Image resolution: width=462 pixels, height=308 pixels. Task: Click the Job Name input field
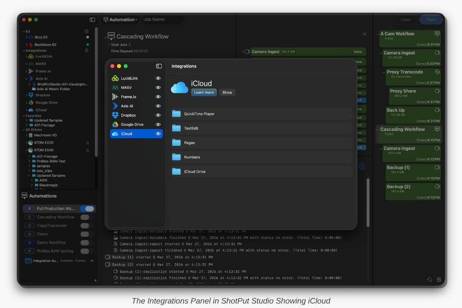[162, 20]
